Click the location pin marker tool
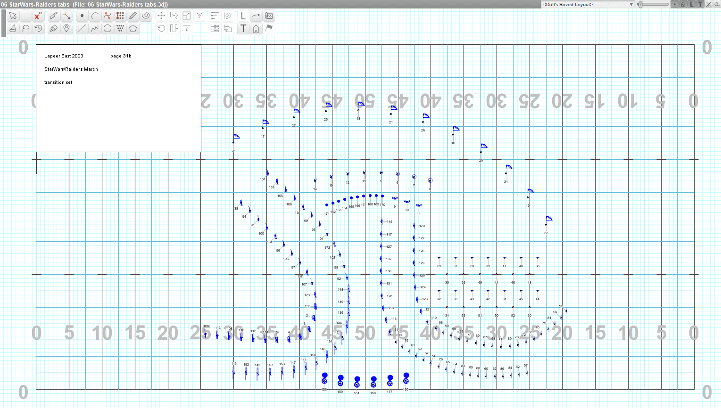Image resolution: width=721 pixels, height=408 pixels. (x=66, y=29)
